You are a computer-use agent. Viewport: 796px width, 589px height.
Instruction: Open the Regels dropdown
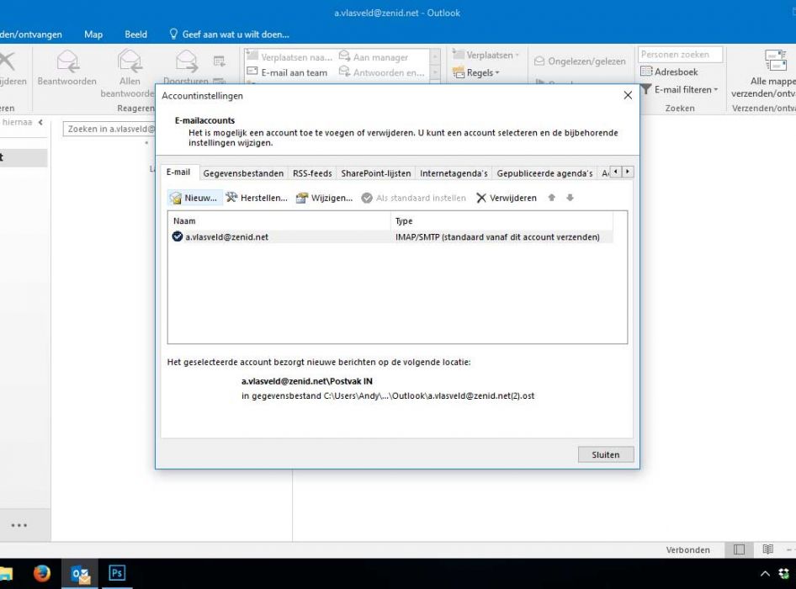(x=476, y=72)
